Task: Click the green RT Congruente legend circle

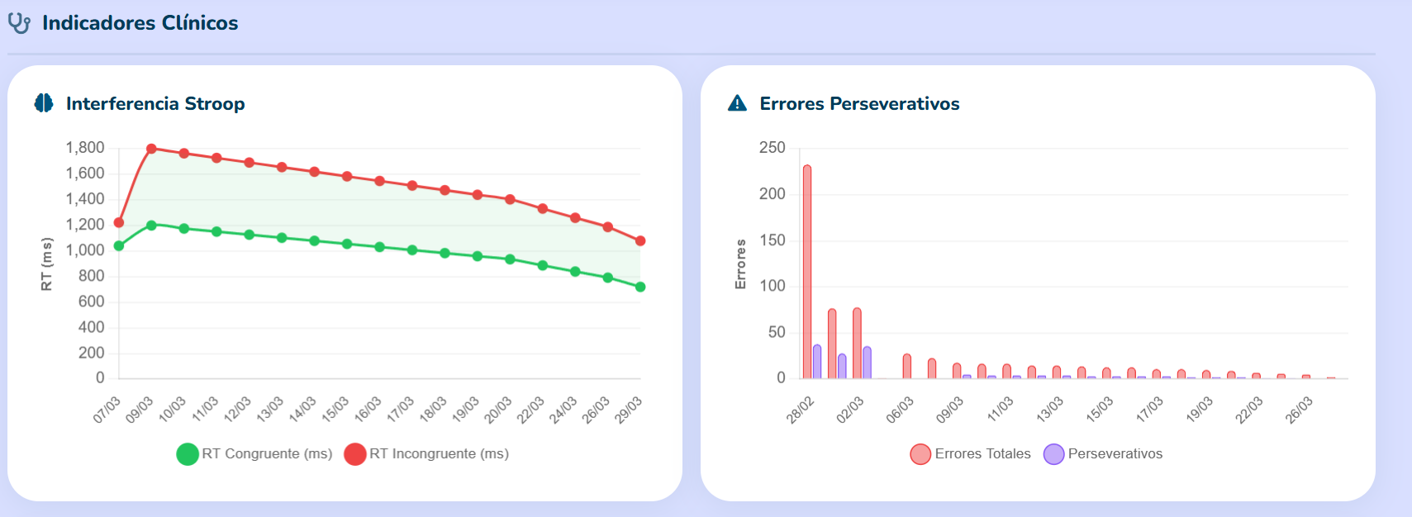Action: click(188, 454)
